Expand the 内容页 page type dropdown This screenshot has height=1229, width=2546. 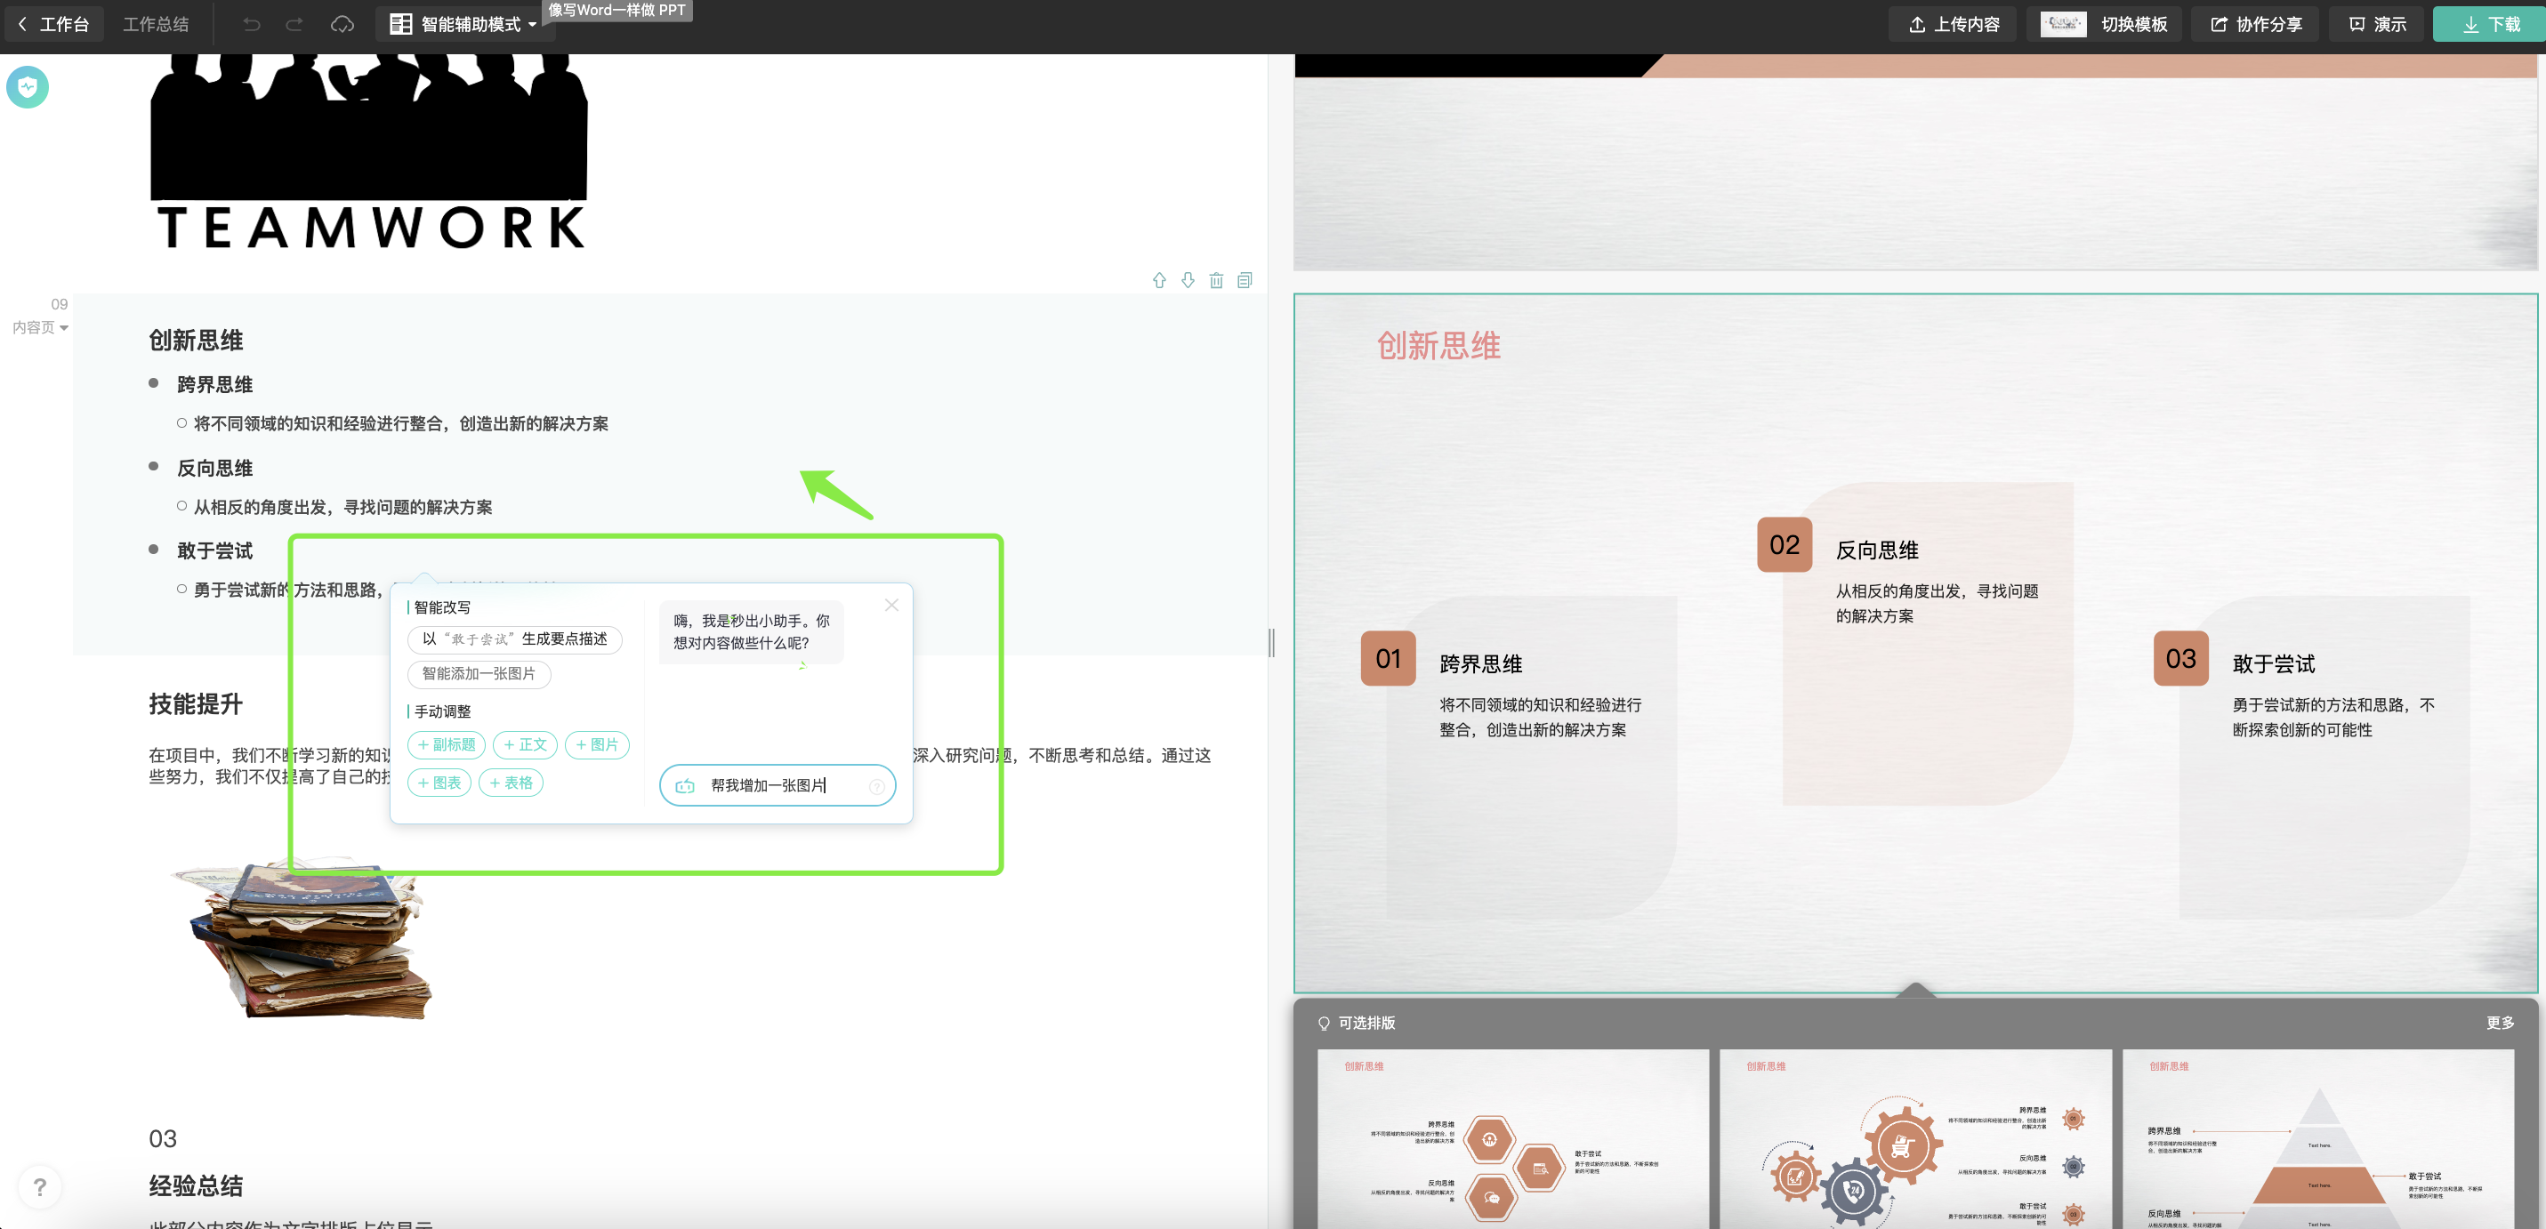[41, 328]
